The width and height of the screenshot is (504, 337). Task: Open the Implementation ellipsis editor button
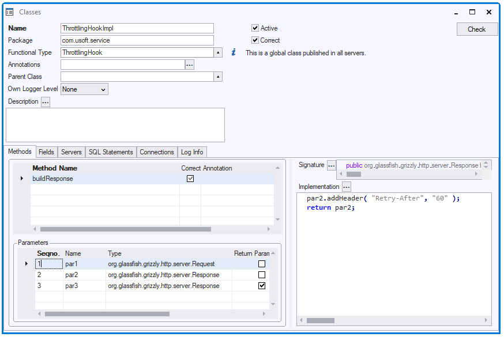[x=346, y=187]
